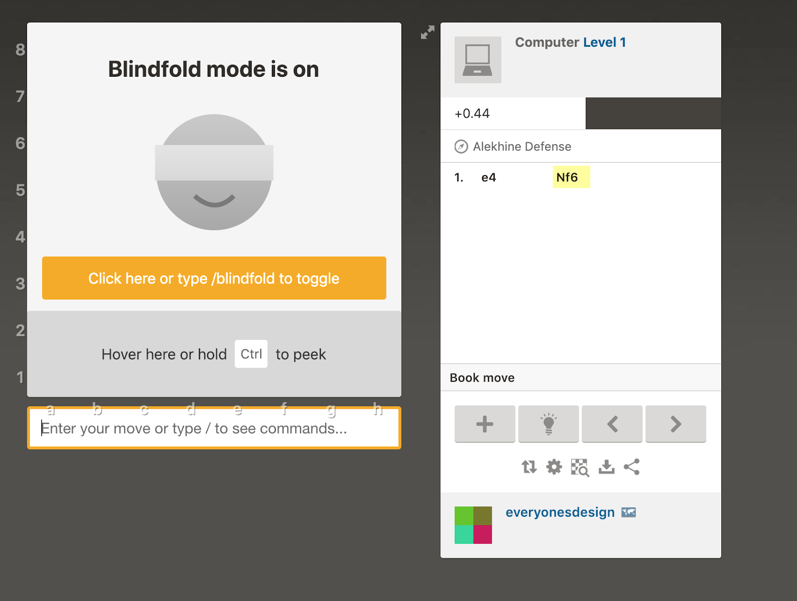This screenshot has width=797, height=601.
Task: Click the computer opponent avatar
Action: 478,60
